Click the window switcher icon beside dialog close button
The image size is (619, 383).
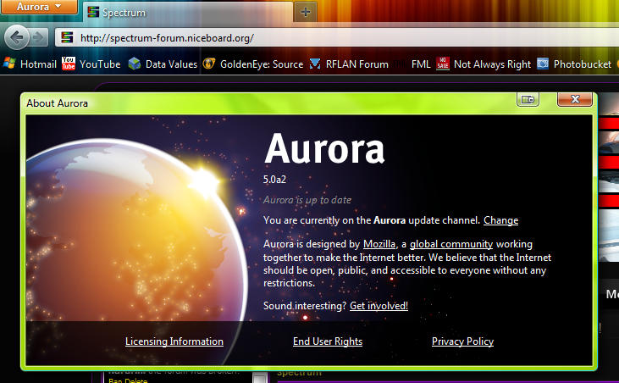[528, 99]
